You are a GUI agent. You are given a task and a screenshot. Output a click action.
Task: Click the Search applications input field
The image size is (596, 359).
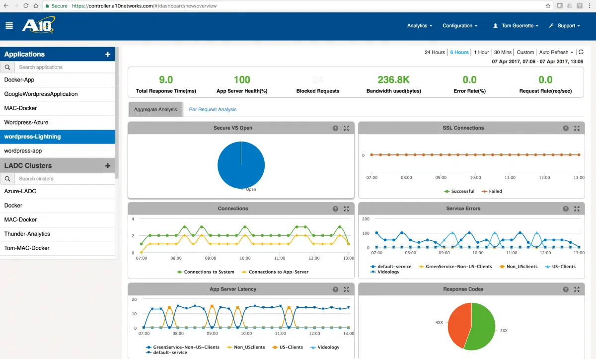pos(65,67)
